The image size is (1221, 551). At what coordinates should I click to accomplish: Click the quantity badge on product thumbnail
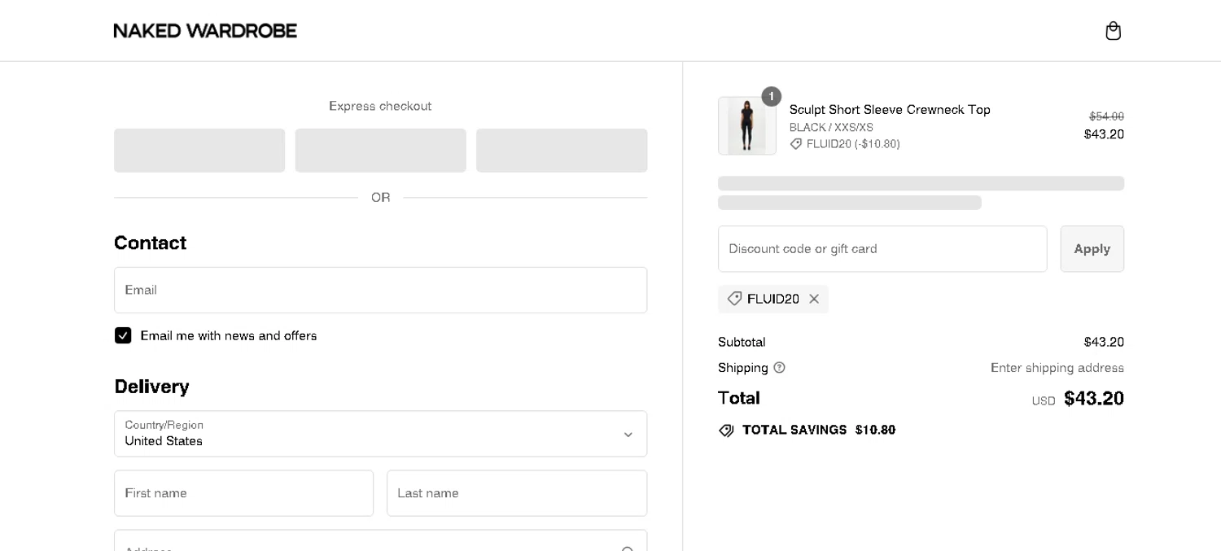click(x=771, y=97)
